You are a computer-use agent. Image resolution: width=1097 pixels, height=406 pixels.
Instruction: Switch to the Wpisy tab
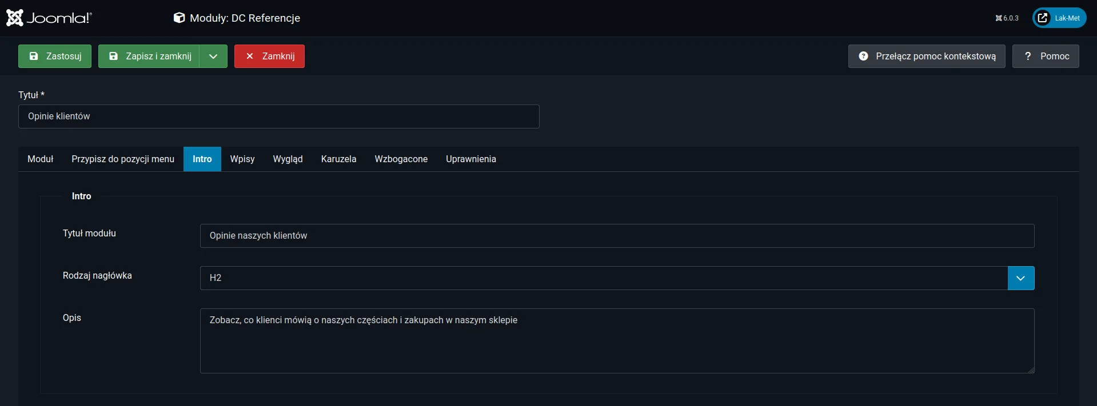tap(242, 159)
